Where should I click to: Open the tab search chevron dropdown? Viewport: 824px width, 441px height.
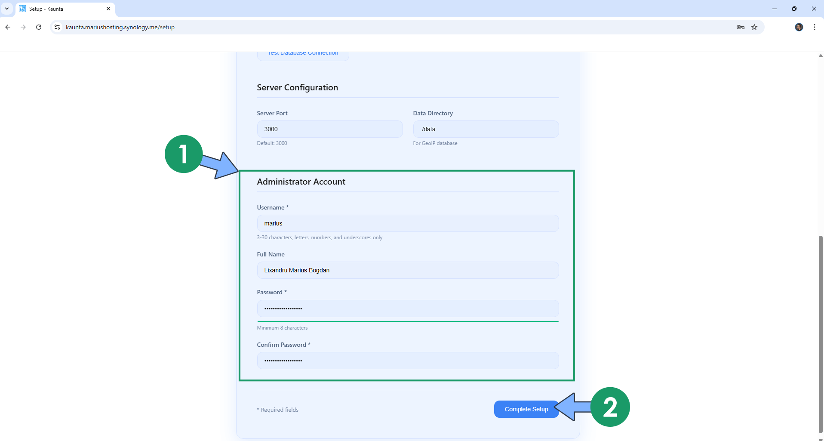point(6,9)
